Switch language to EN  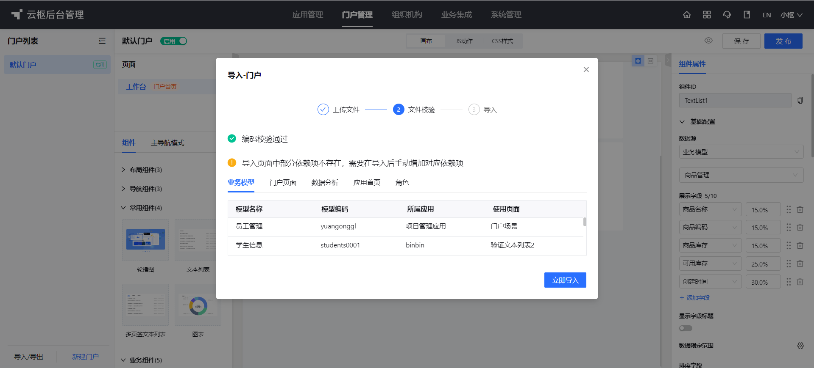coord(767,15)
